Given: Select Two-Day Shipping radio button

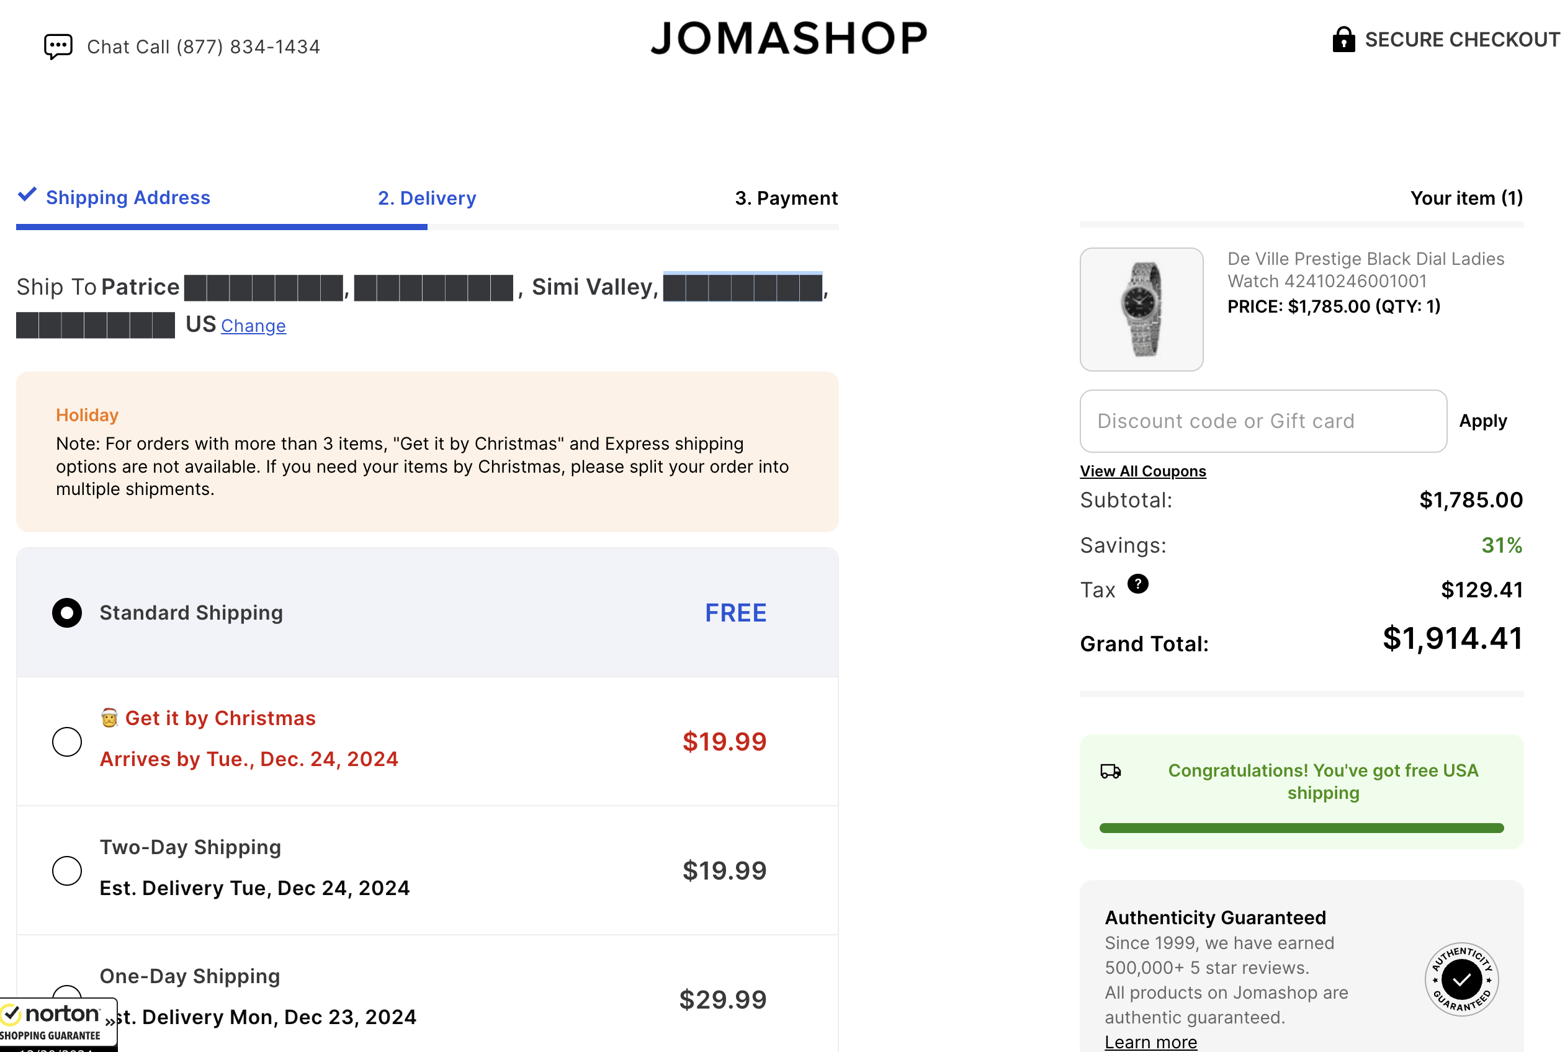Looking at the screenshot, I should point(67,870).
